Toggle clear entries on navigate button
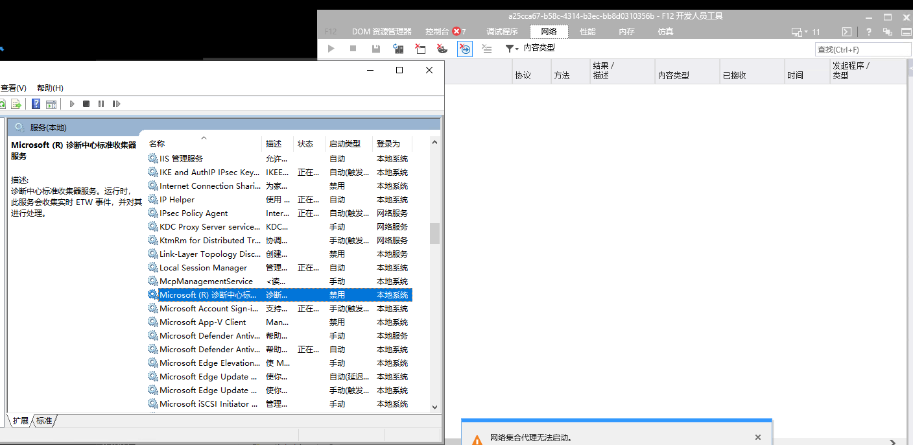The image size is (913, 445). [465, 49]
